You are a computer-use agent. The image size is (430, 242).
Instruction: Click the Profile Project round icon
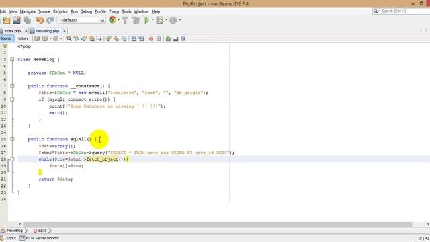point(173,20)
